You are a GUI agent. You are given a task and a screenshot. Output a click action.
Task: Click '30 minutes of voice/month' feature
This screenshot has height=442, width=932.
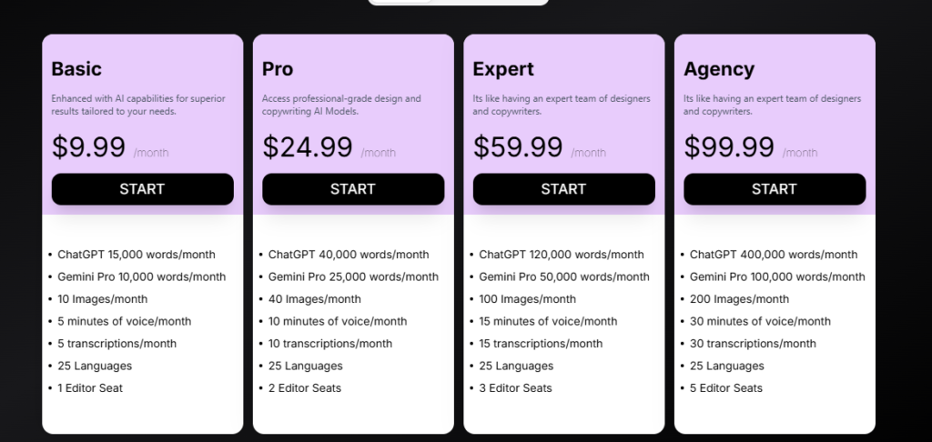760,321
